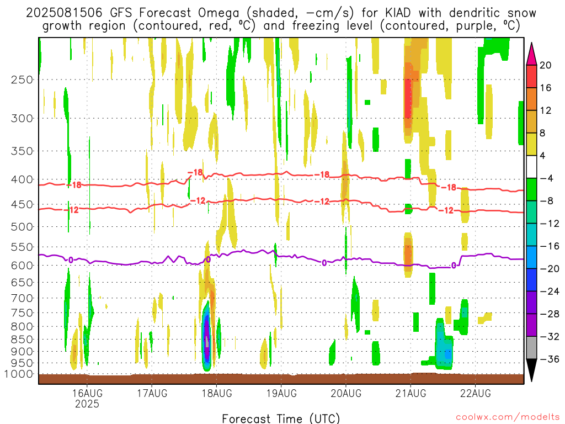Click the gold colorbar swatch between 8 and 12
The image size is (565, 424).
pos(531,122)
